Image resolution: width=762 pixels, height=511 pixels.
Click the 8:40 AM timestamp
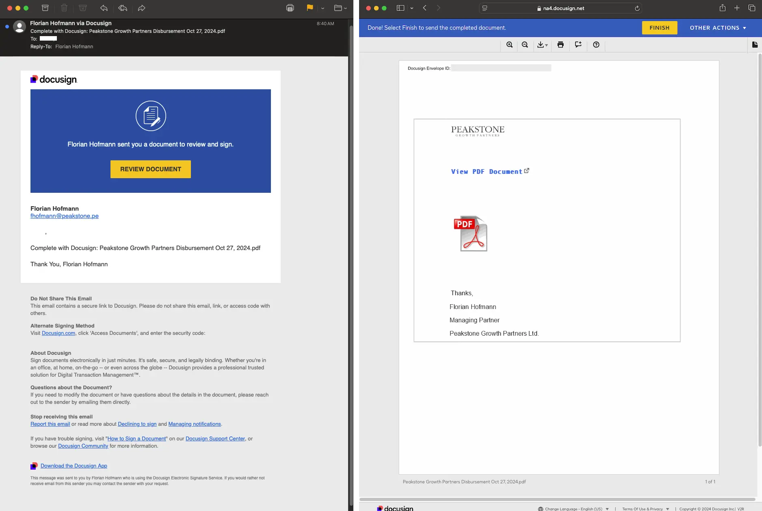[x=325, y=24]
